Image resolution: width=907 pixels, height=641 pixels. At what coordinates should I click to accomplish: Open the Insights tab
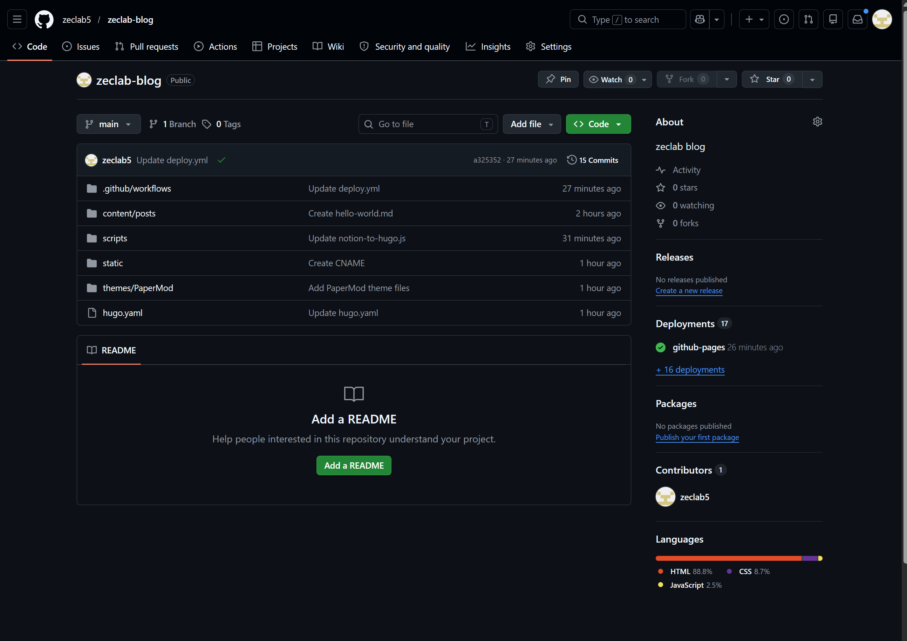tap(488, 47)
